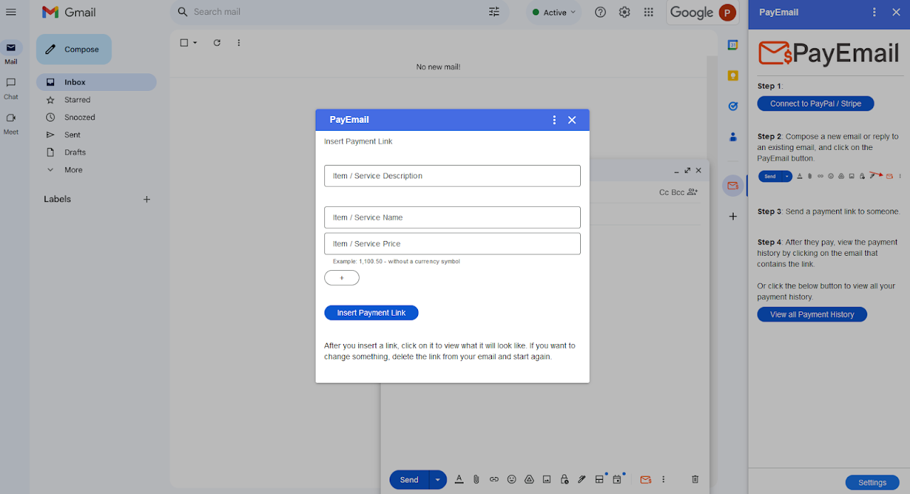Screen dimensions: 910x494
Task: Get more add-ons plus icon
Action: tap(733, 216)
